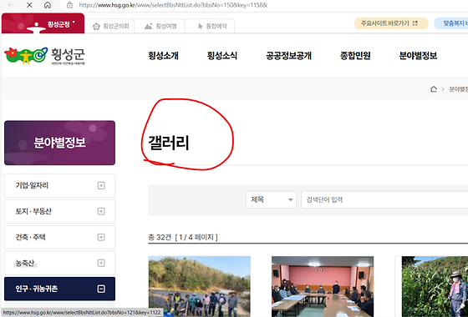Open the meeting room photo thumbnail
The width and height of the screenshot is (468, 317).
point(323,286)
